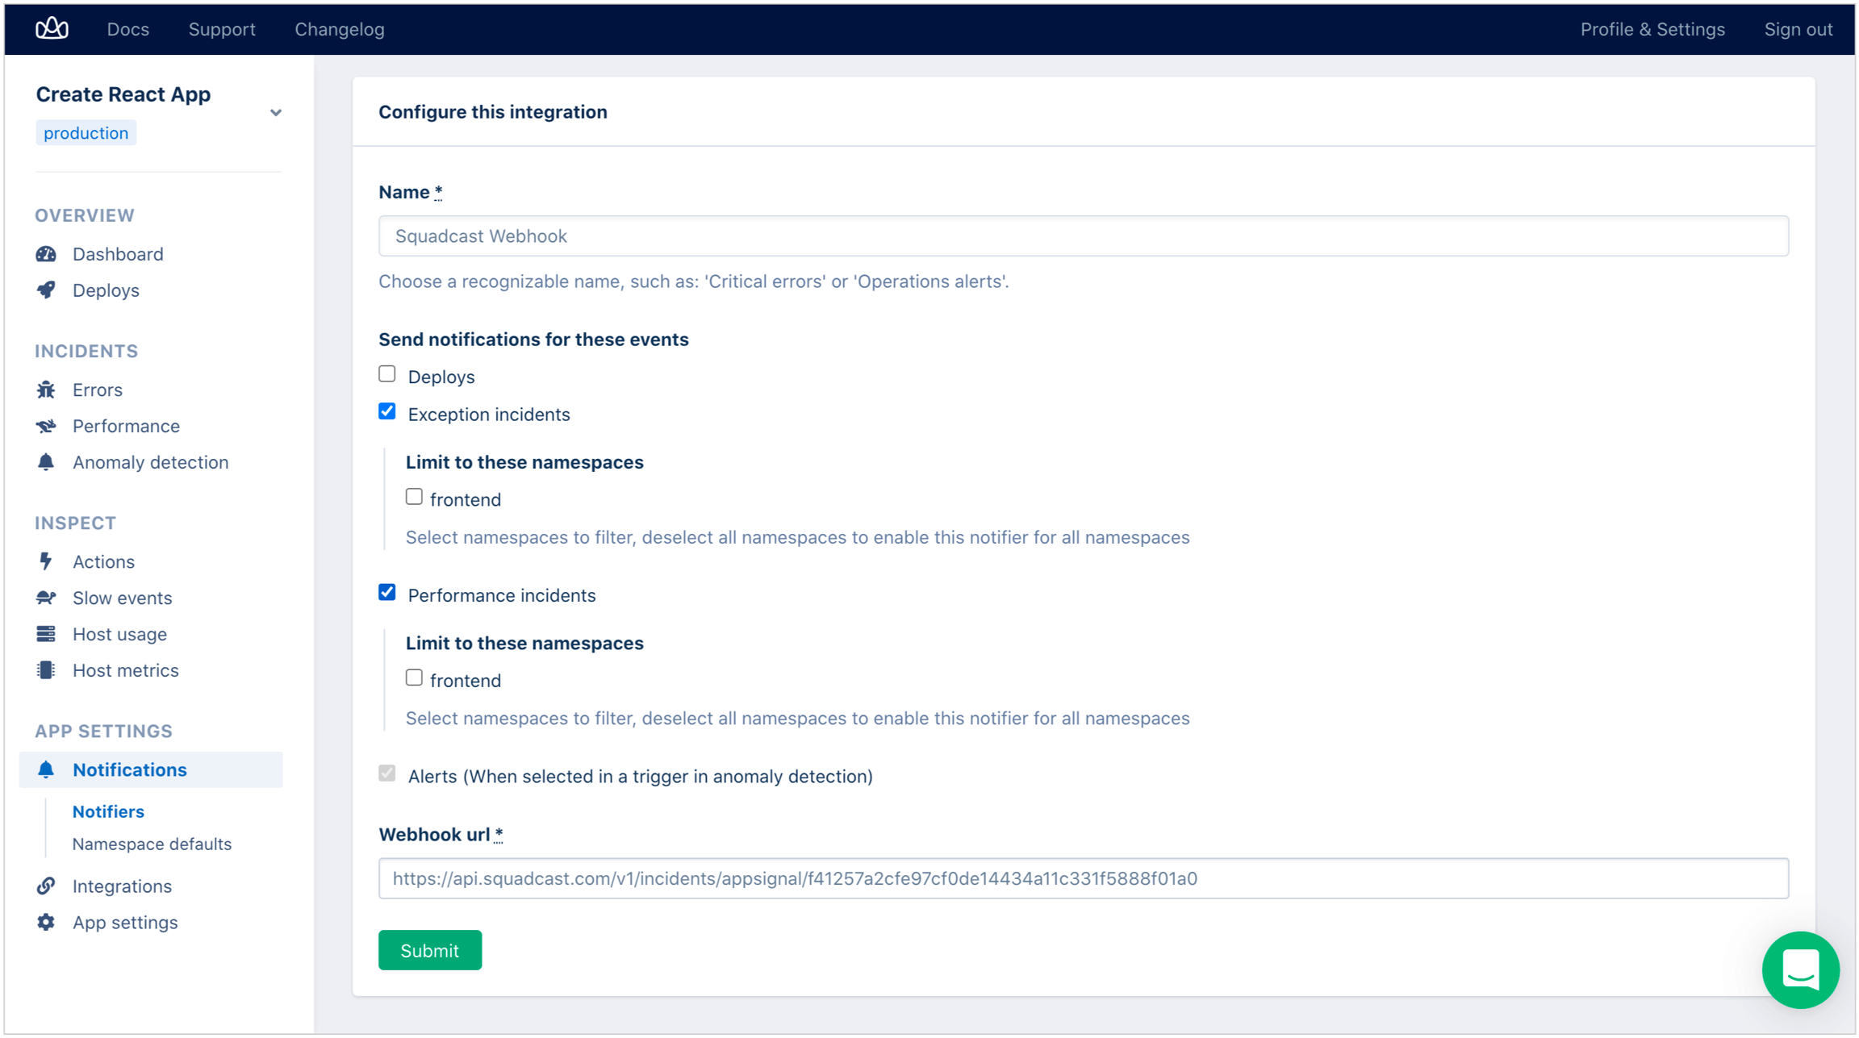Focus the Webhook url input field

click(x=1084, y=878)
